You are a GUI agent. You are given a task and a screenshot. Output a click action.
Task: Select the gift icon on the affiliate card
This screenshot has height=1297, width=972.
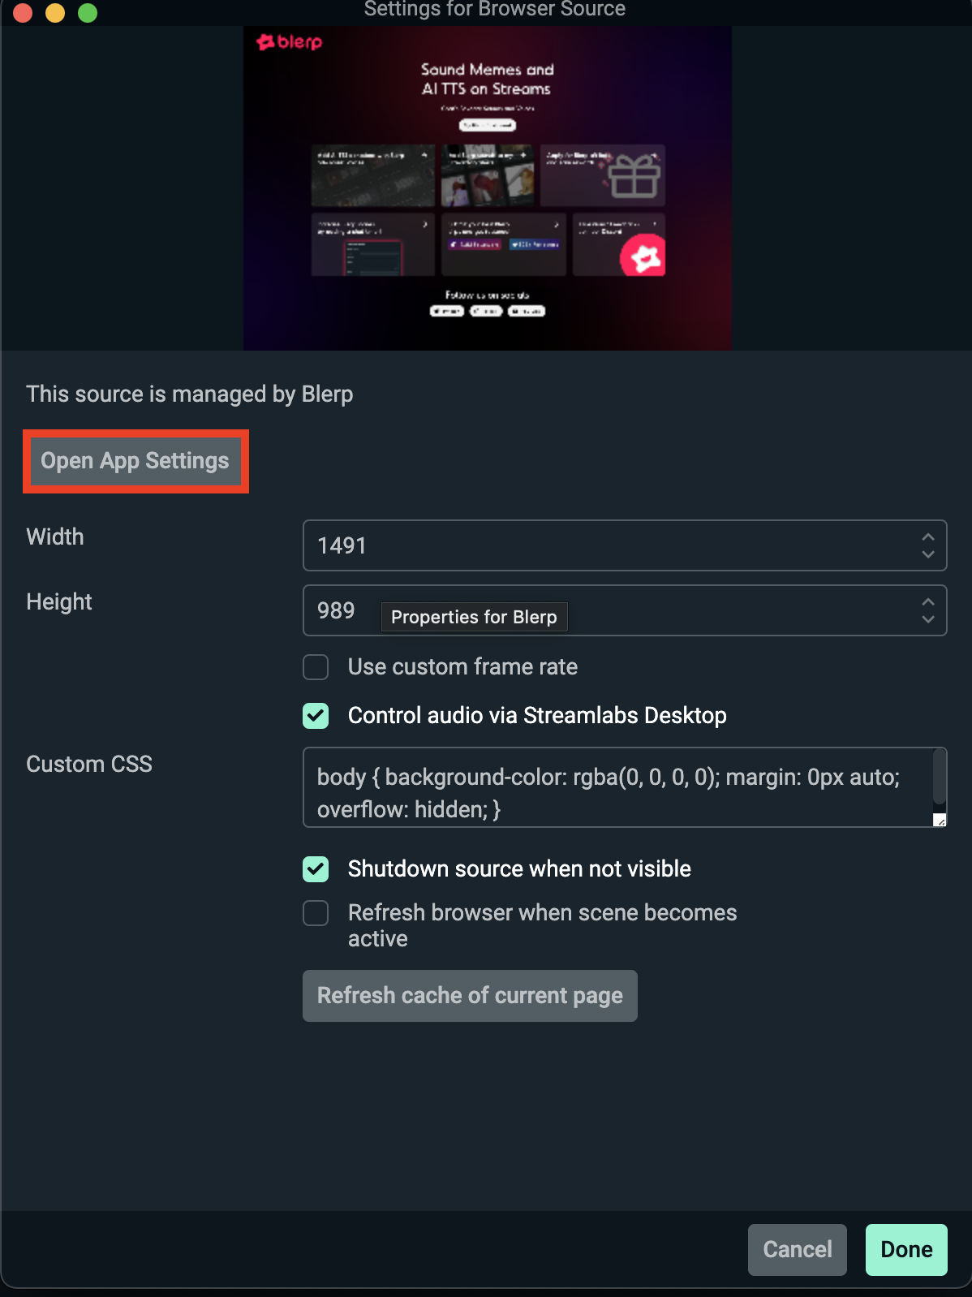[x=633, y=177]
